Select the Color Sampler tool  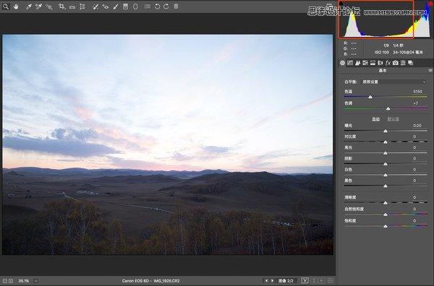(x=38, y=6)
